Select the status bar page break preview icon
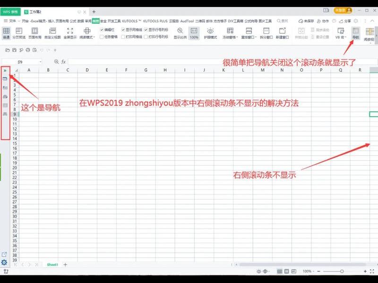378x283 pixels. click(x=293, y=271)
